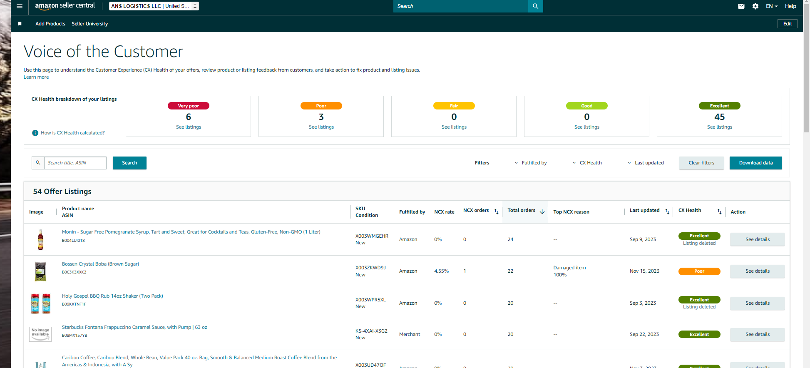810x368 pixels.
Task: Expand the Fulfilled by filter
Action: pyautogui.click(x=531, y=163)
